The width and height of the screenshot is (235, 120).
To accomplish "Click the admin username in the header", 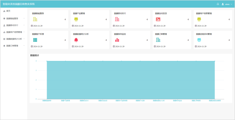I will coord(227,4).
